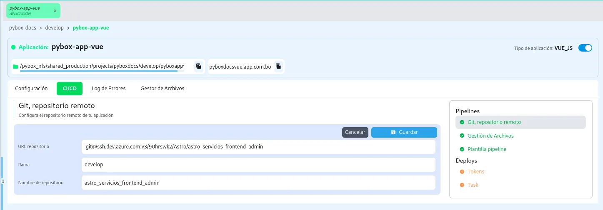This screenshot has height=210, width=603.
Task: Toggle the VUE_JS application type switch
Action: coord(585,48)
